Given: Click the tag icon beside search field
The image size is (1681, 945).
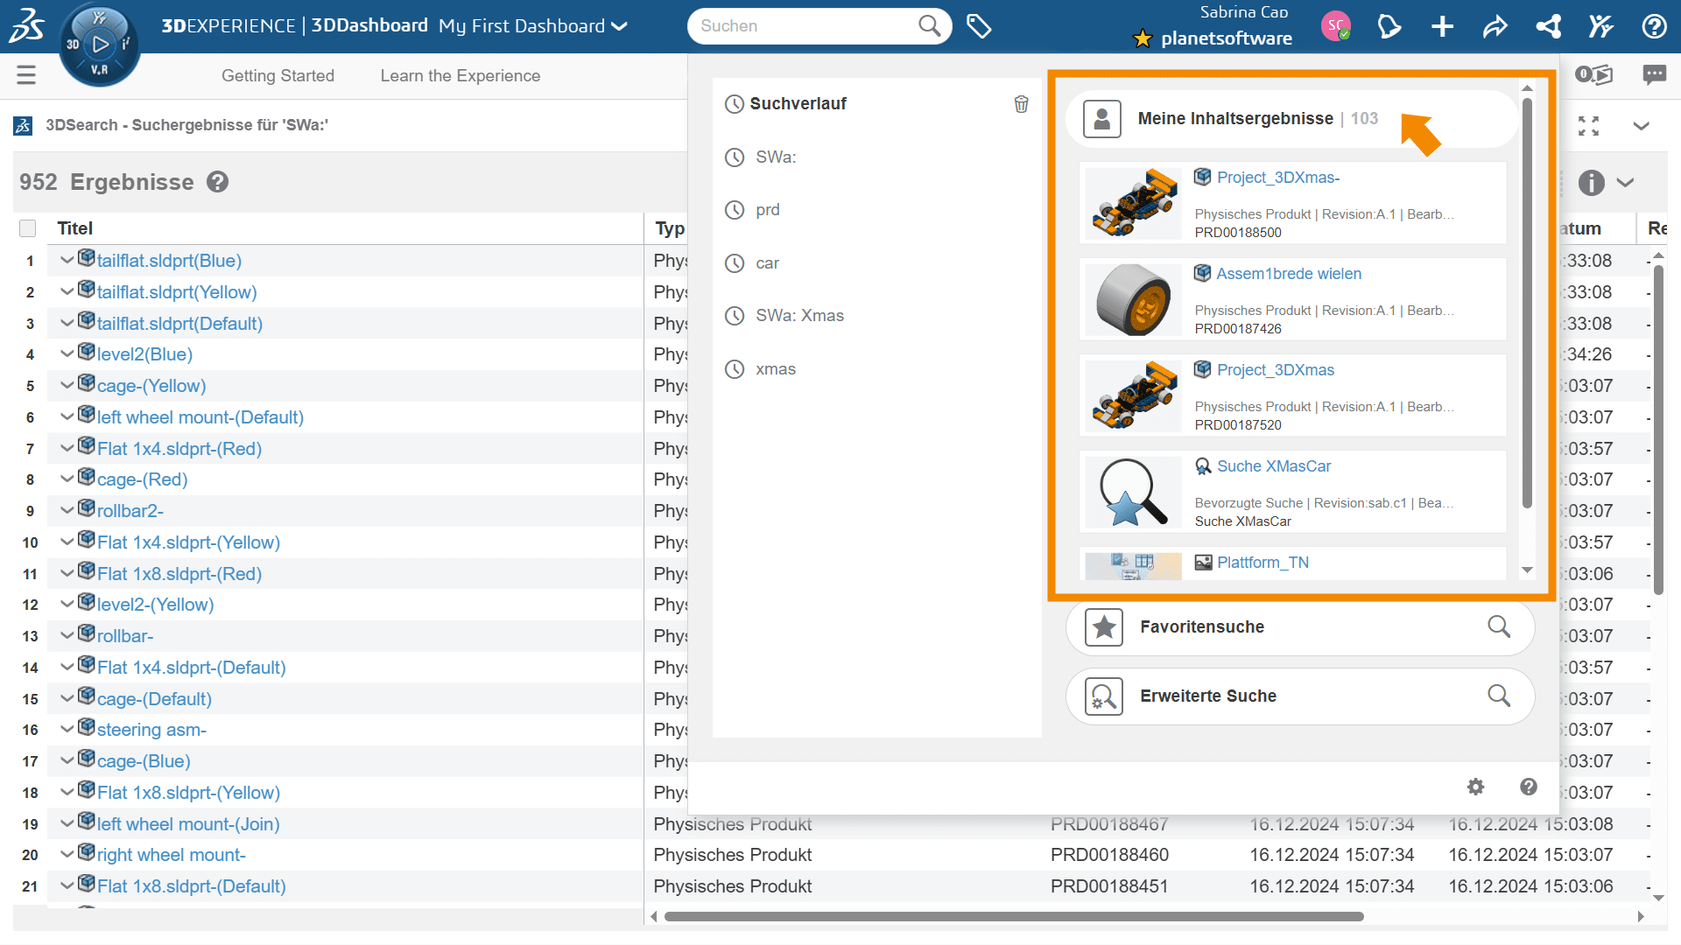Looking at the screenshot, I should coord(978,26).
